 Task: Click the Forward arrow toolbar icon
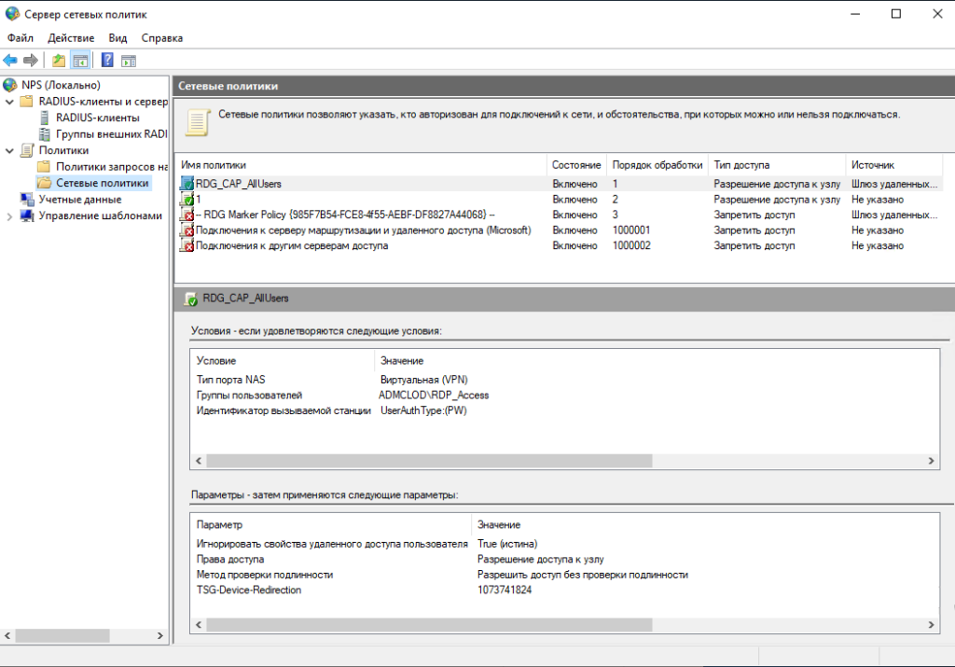coord(31,61)
